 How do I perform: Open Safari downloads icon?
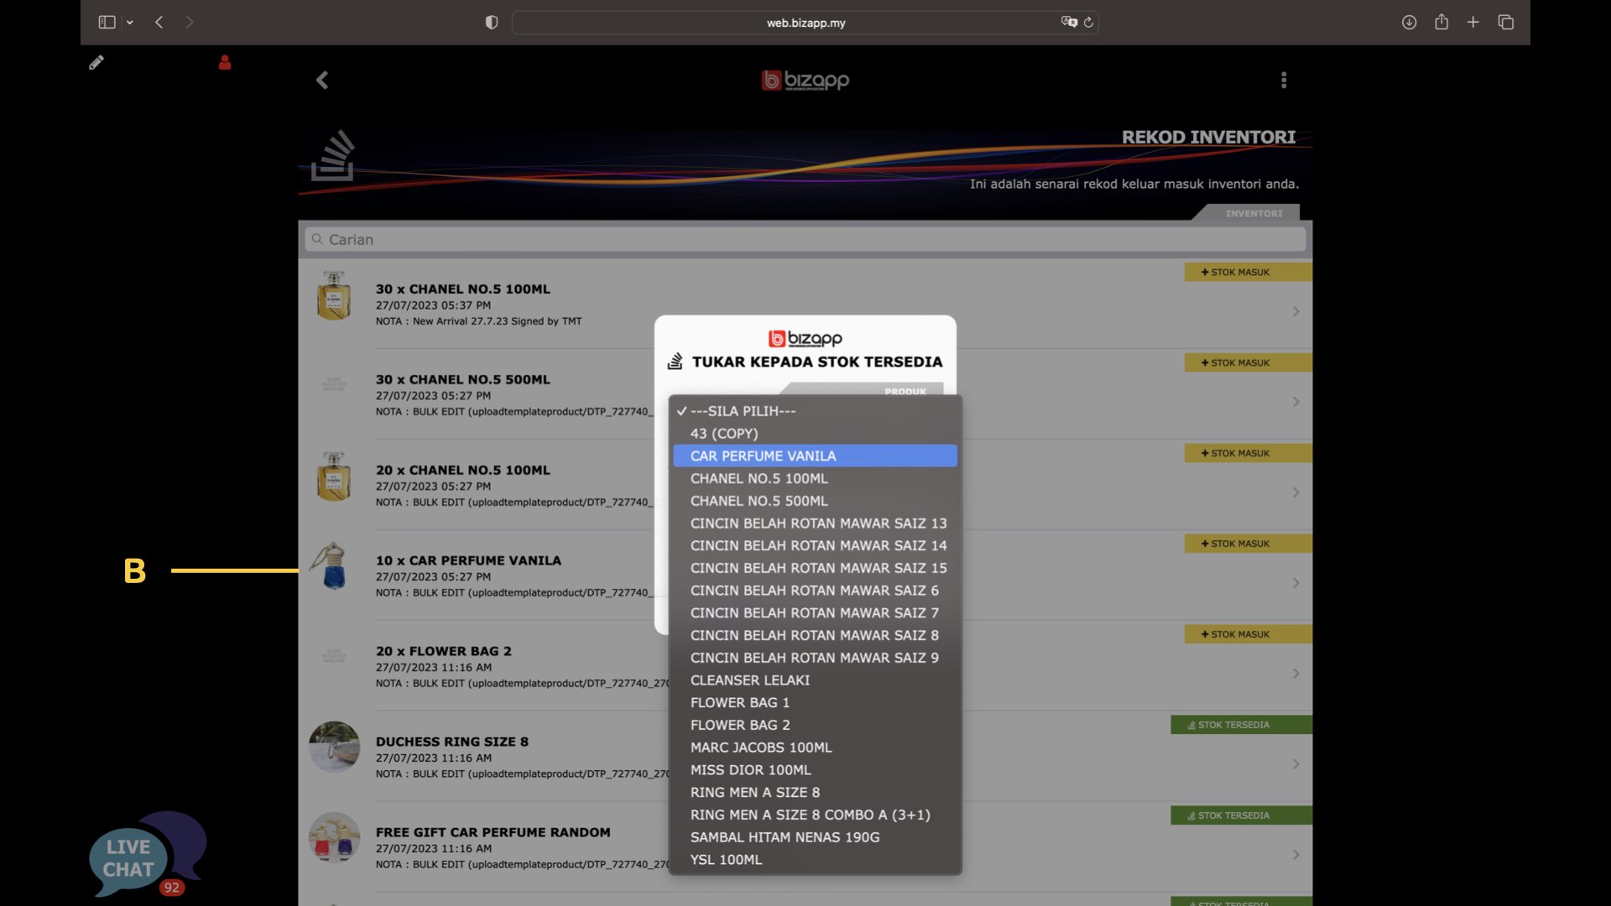click(1410, 23)
